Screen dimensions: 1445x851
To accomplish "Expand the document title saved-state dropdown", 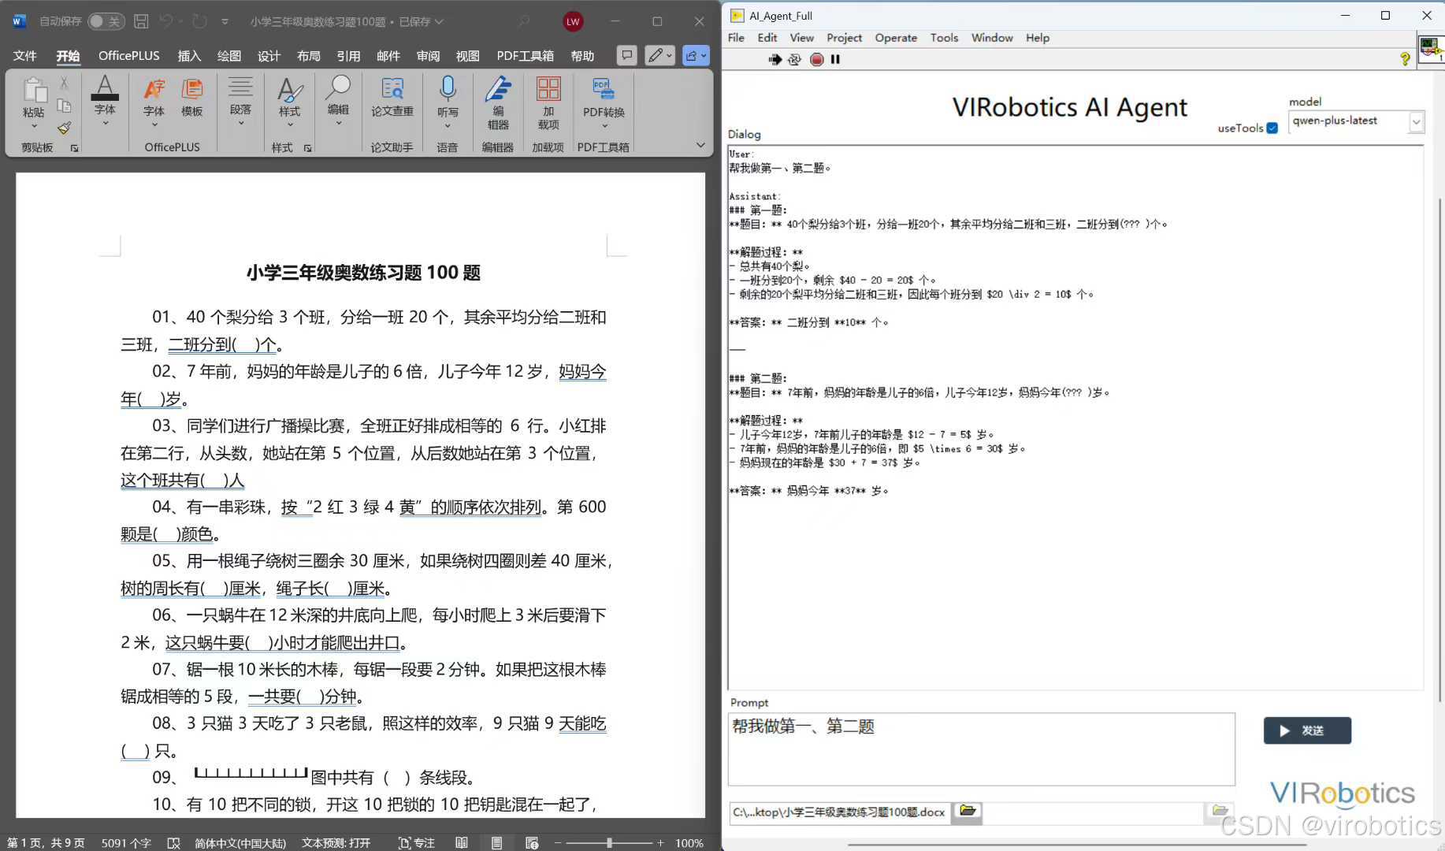I will click(439, 21).
